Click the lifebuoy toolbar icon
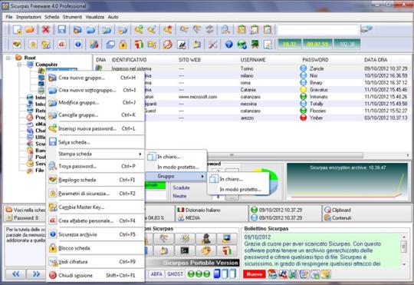 (167, 45)
